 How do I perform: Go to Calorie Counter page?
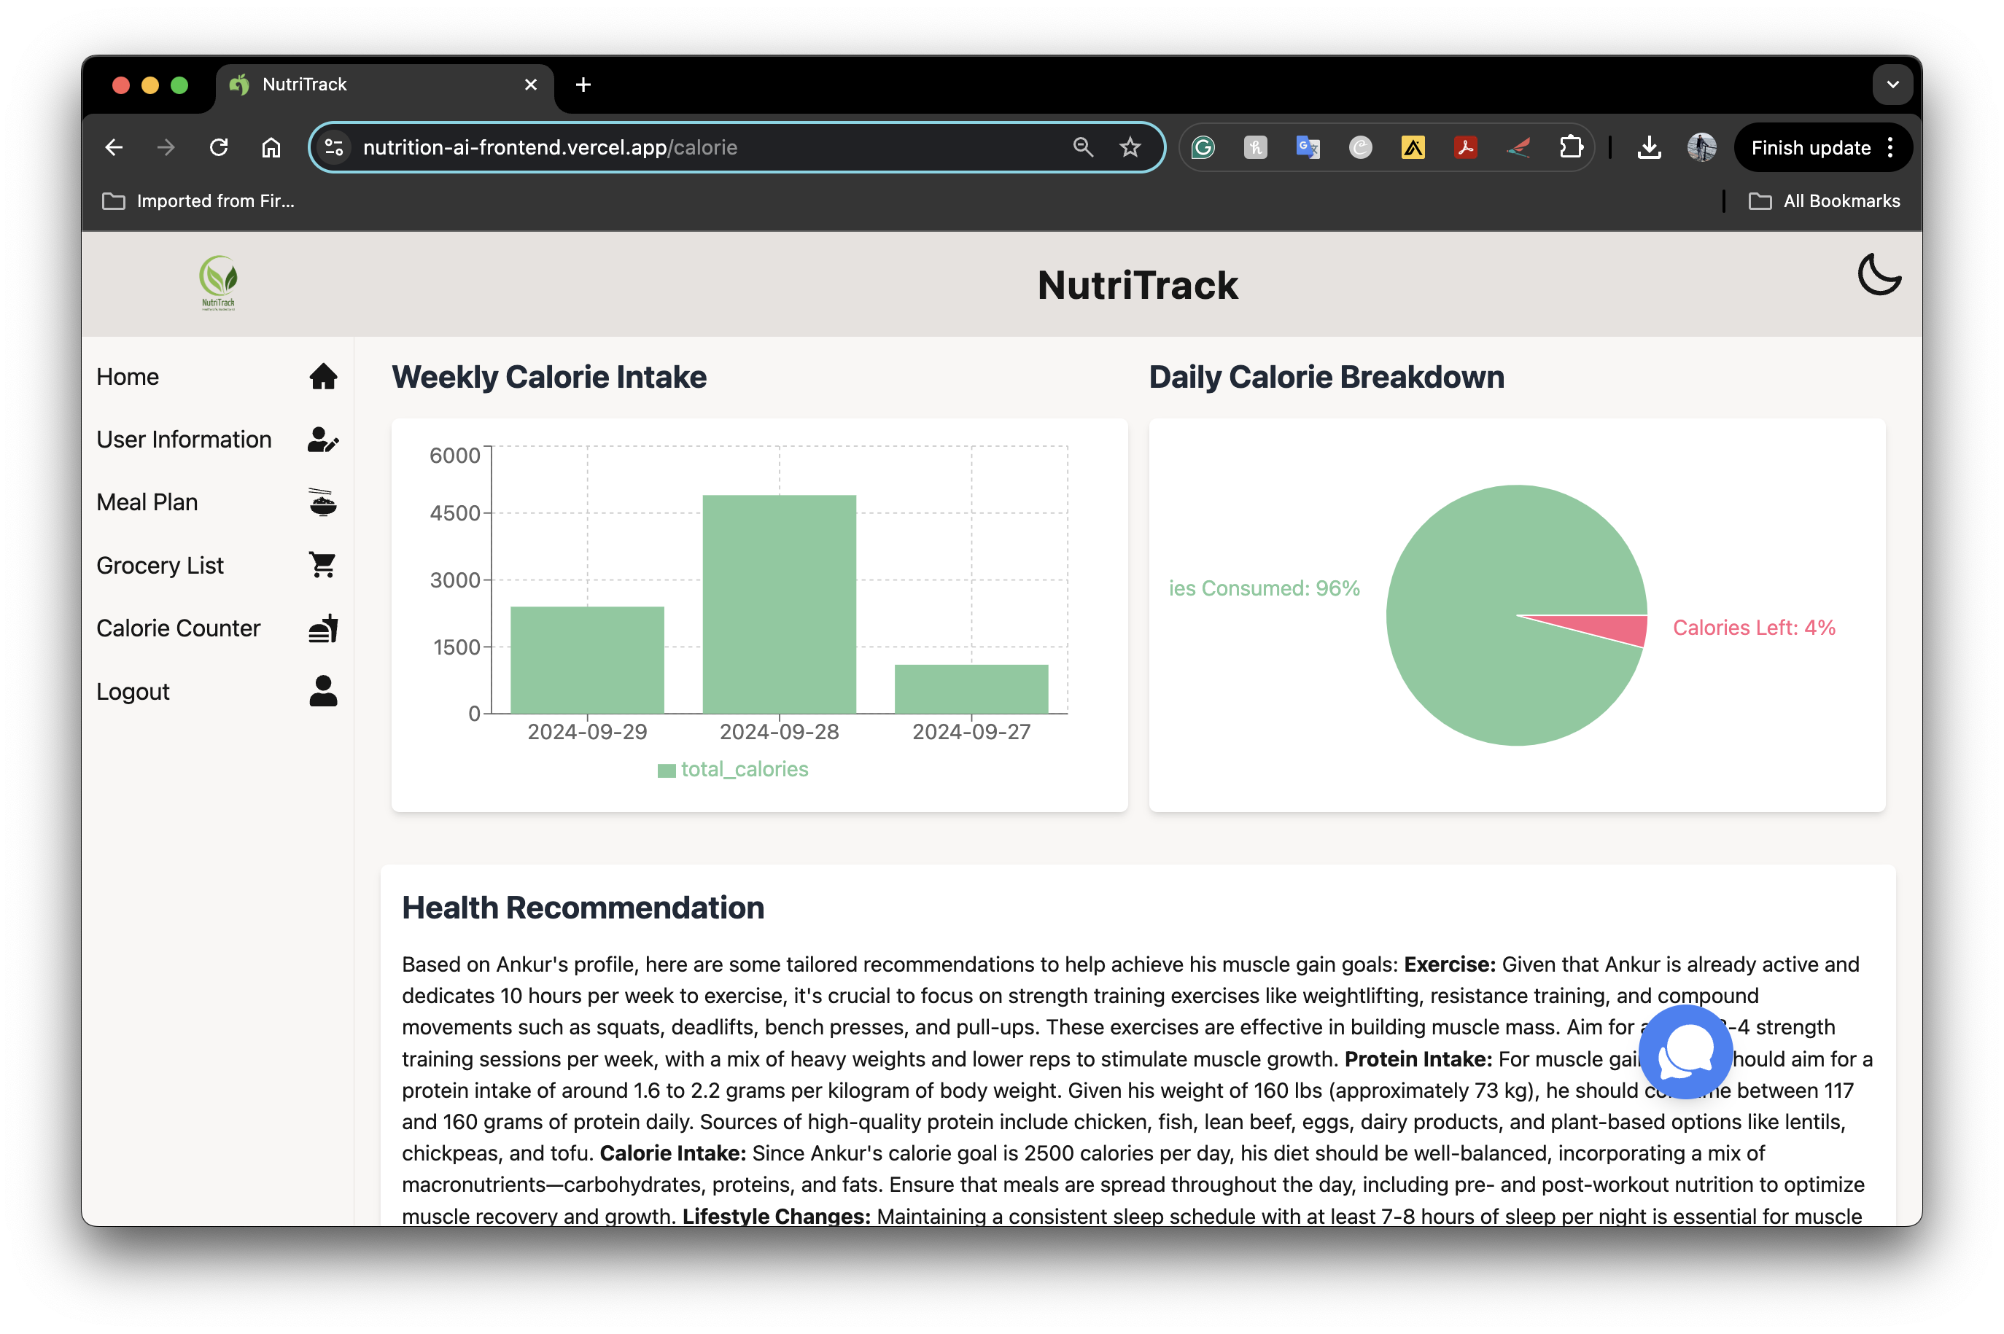pos(179,628)
